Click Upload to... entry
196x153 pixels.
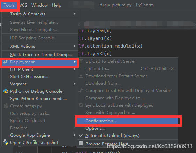click(128, 69)
